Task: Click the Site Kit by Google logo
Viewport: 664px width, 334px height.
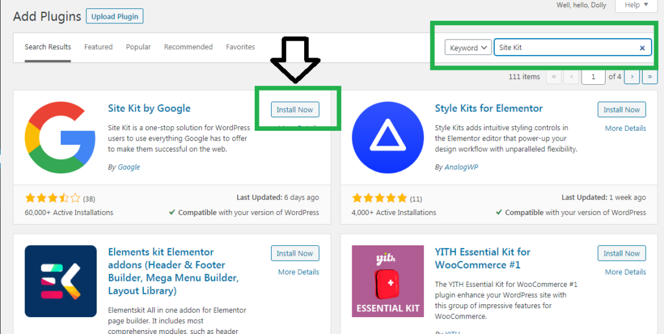Action: (x=60, y=137)
